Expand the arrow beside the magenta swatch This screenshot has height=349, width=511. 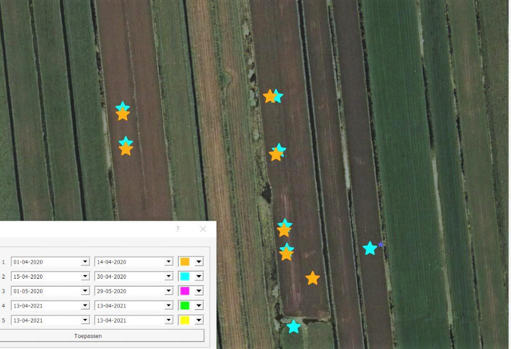[199, 291]
